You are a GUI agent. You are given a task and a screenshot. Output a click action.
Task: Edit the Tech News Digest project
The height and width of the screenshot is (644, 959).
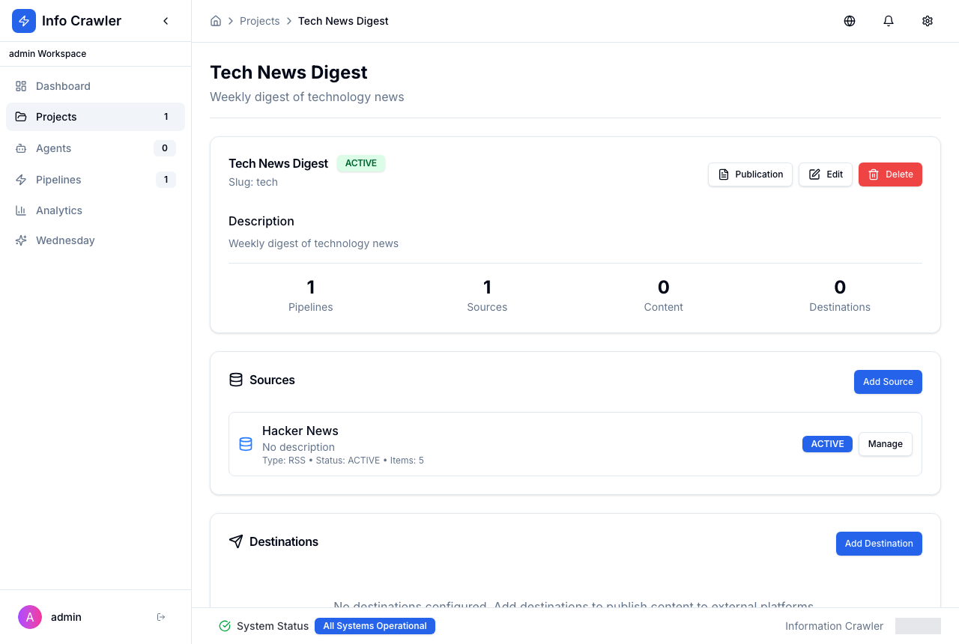click(x=825, y=174)
